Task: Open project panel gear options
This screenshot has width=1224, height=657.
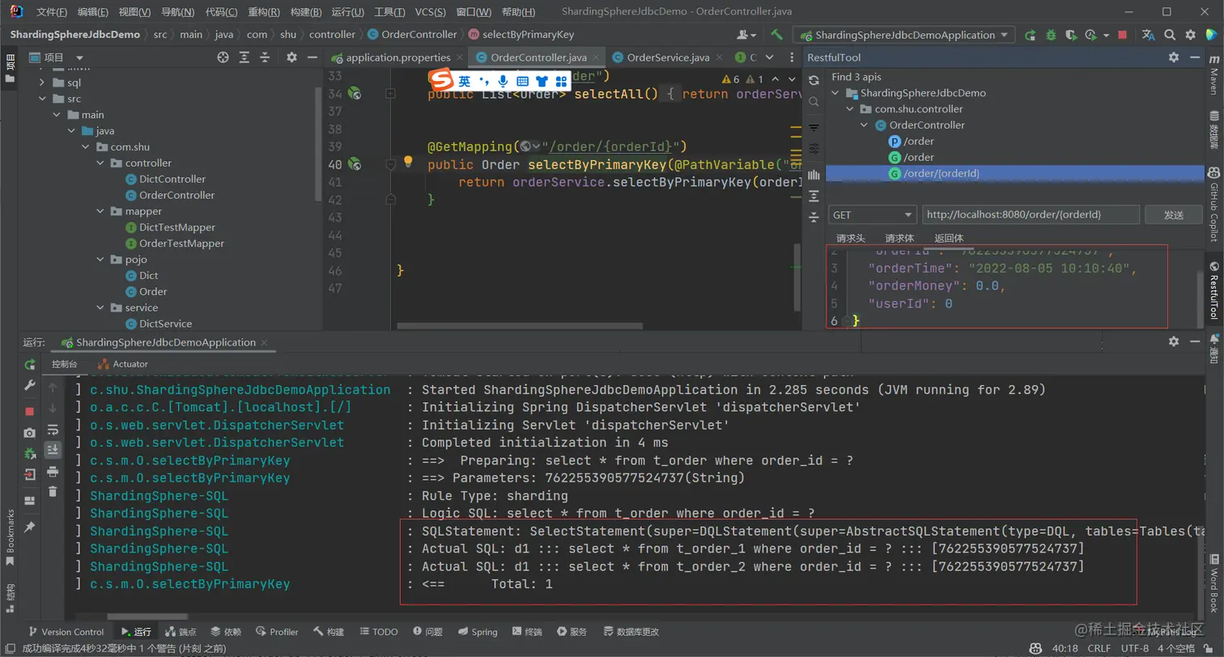Action: (x=291, y=57)
